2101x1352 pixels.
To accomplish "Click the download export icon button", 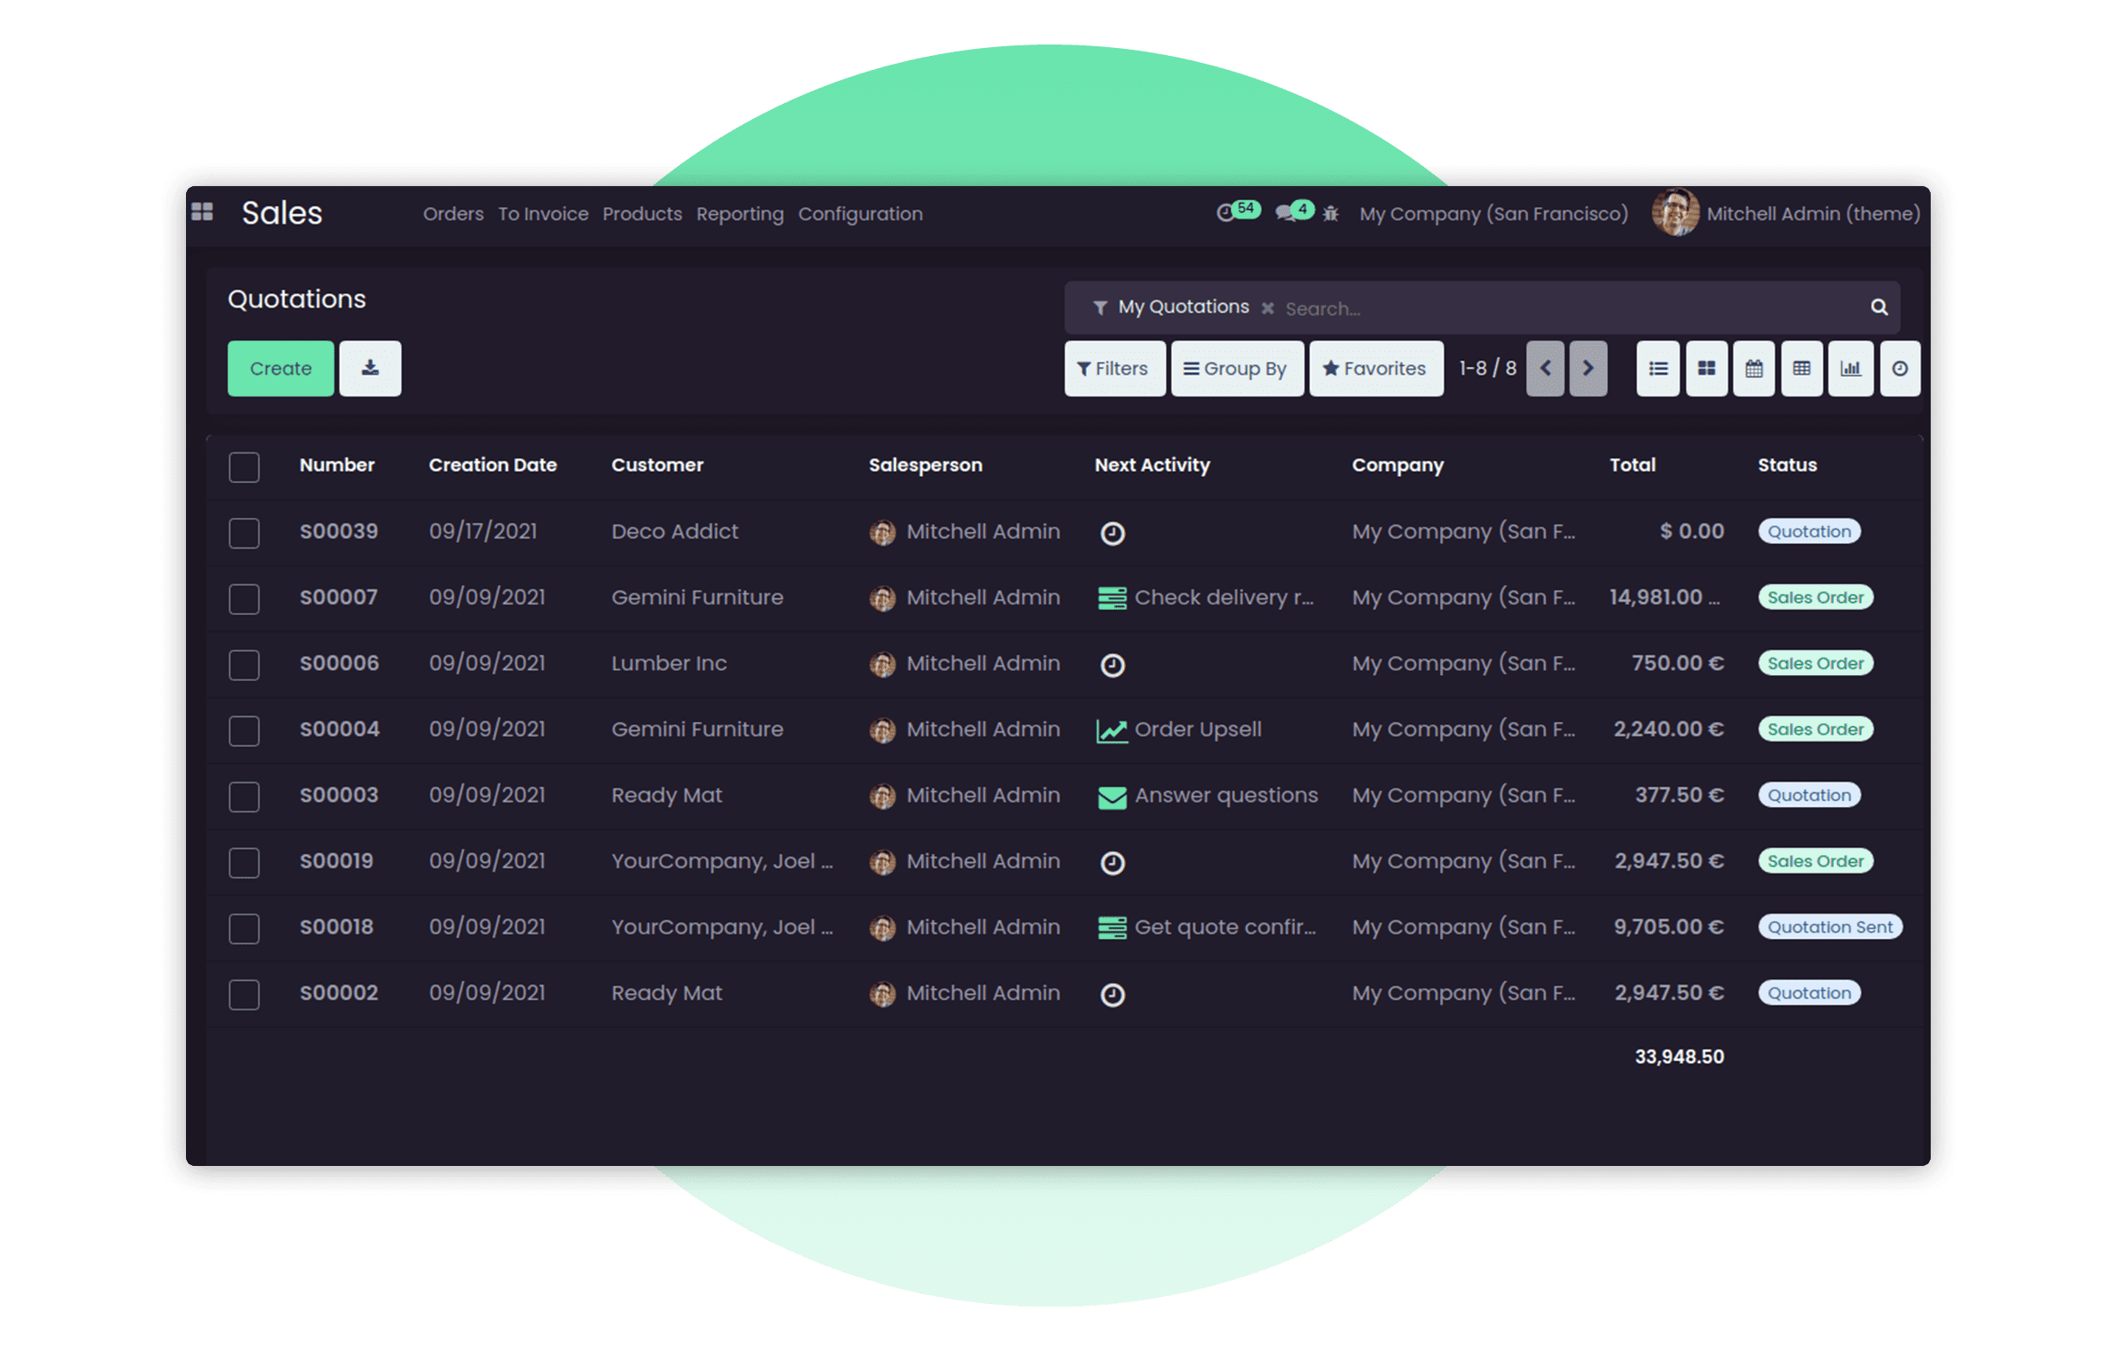I will tap(369, 369).
